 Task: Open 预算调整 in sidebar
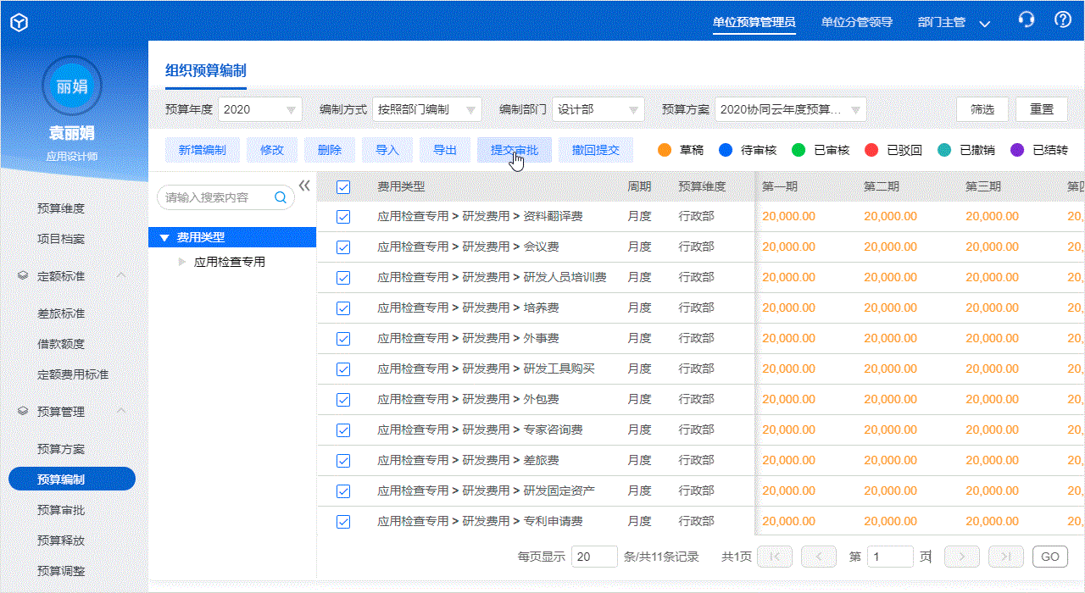click(x=61, y=571)
